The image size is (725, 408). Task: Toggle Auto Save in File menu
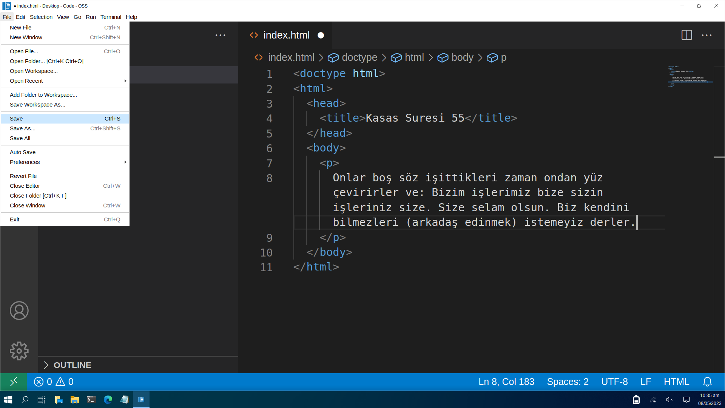[23, 152]
